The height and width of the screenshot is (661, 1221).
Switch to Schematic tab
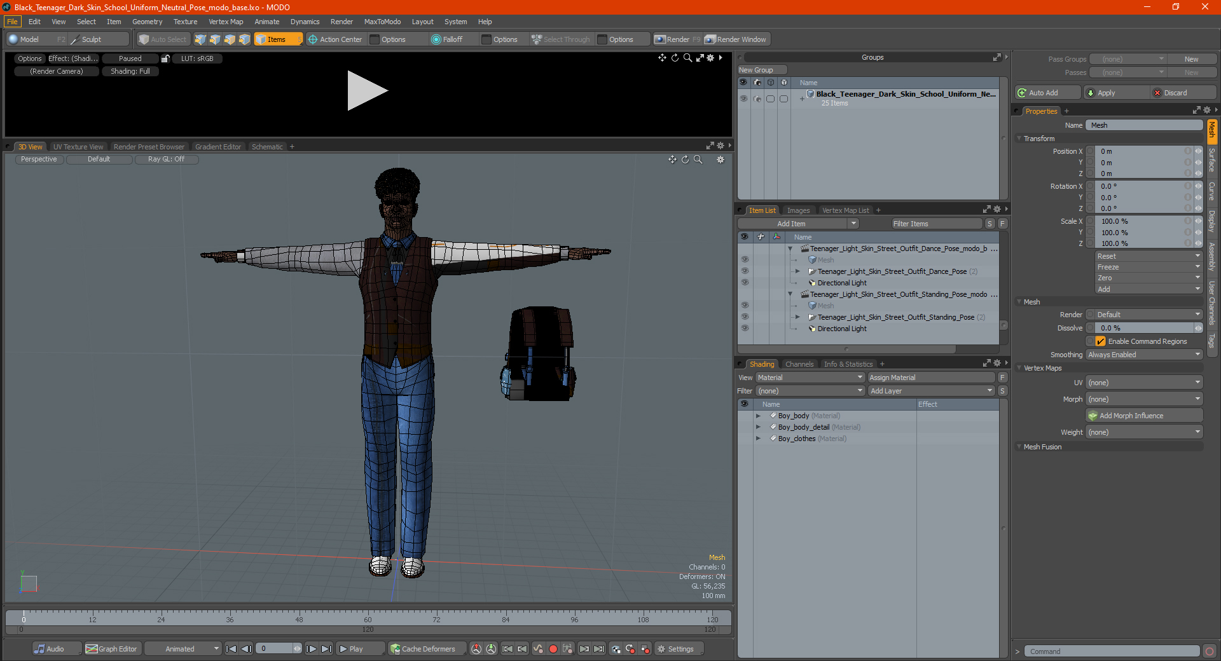click(x=267, y=147)
